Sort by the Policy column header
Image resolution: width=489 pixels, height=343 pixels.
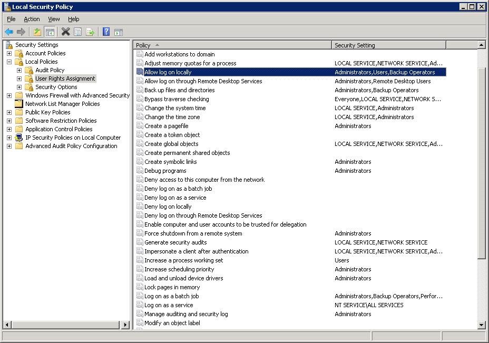[x=232, y=45]
